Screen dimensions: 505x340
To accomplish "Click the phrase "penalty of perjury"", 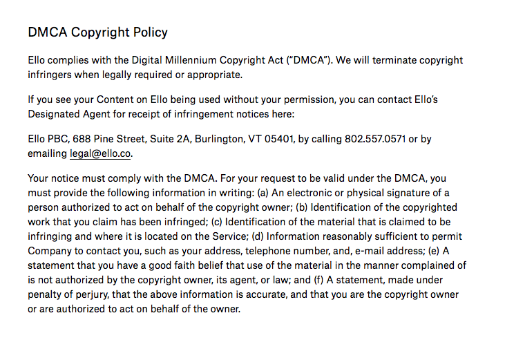I will click(x=66, y=294).
